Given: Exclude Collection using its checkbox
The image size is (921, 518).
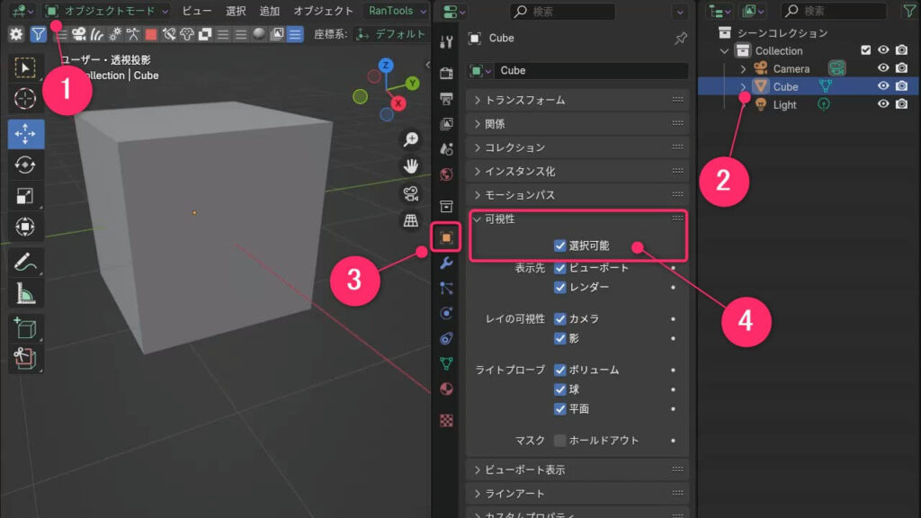Looking at the screenshot, I should (x=865, y=50).
